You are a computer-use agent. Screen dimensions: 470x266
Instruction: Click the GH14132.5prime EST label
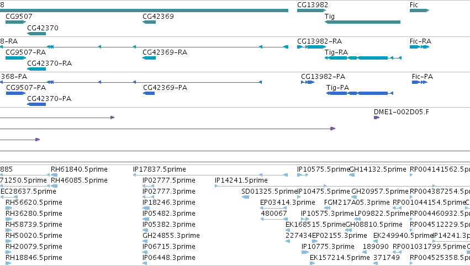378,169
